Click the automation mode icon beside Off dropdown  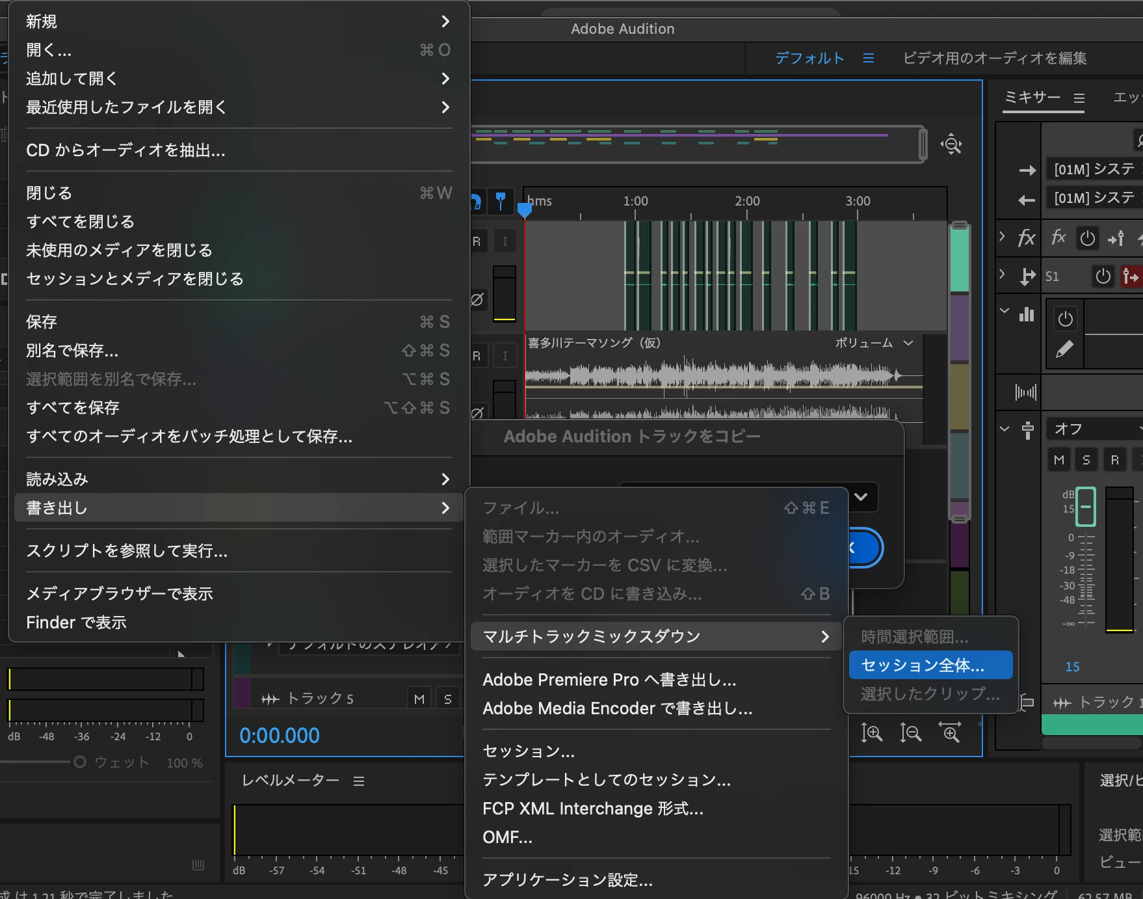(1028, 429)
